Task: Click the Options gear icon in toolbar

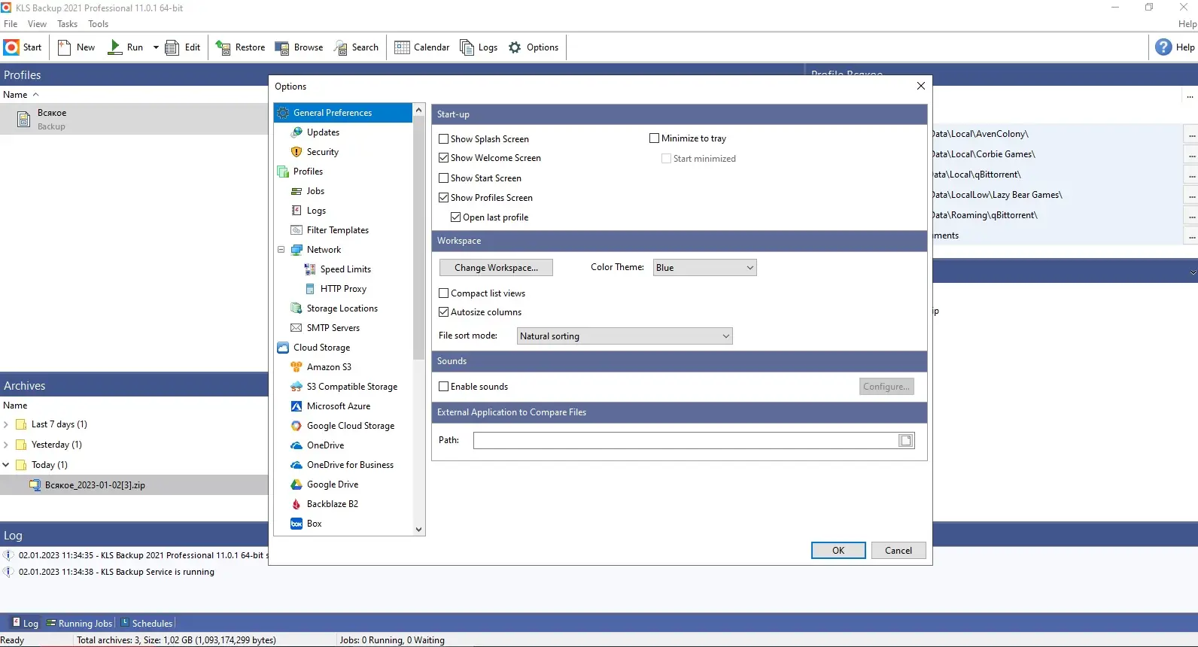Action: click(515, 47)
